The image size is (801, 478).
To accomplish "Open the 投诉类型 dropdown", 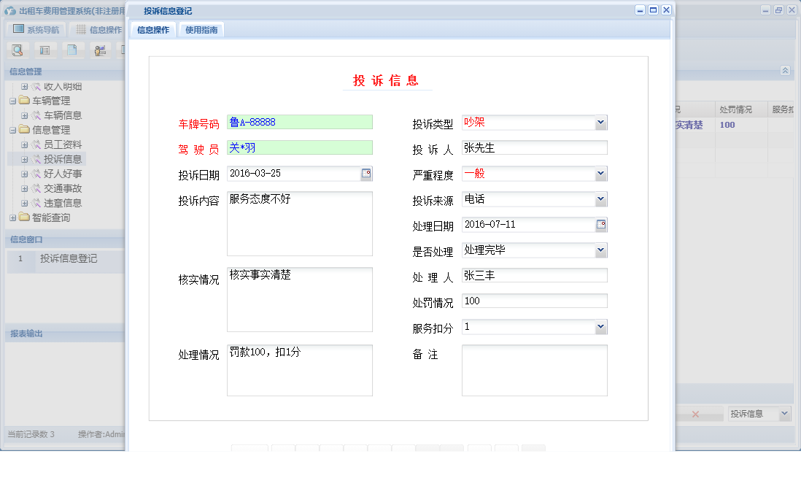I will point(601,123).
